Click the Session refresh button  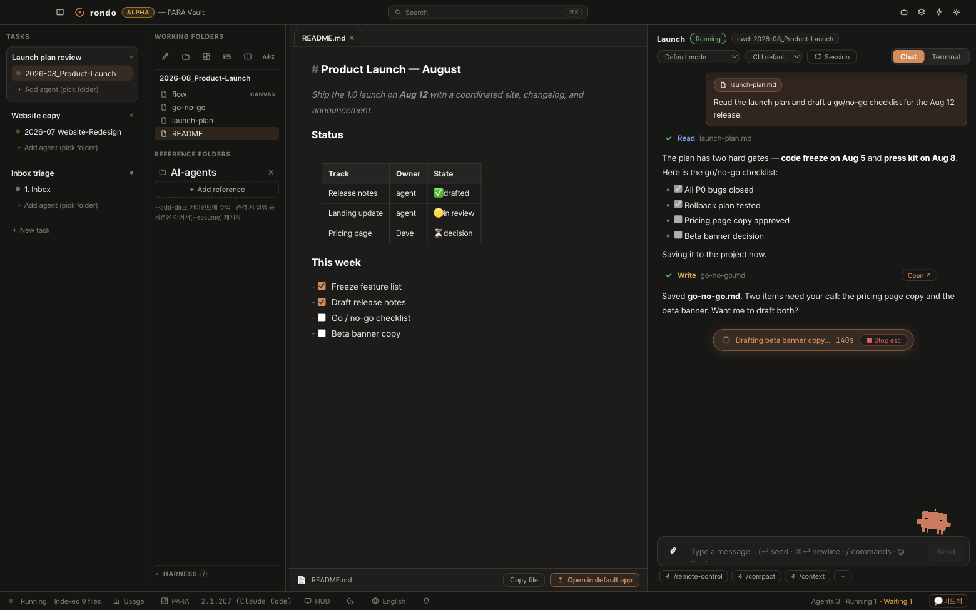tap(832, 57)
